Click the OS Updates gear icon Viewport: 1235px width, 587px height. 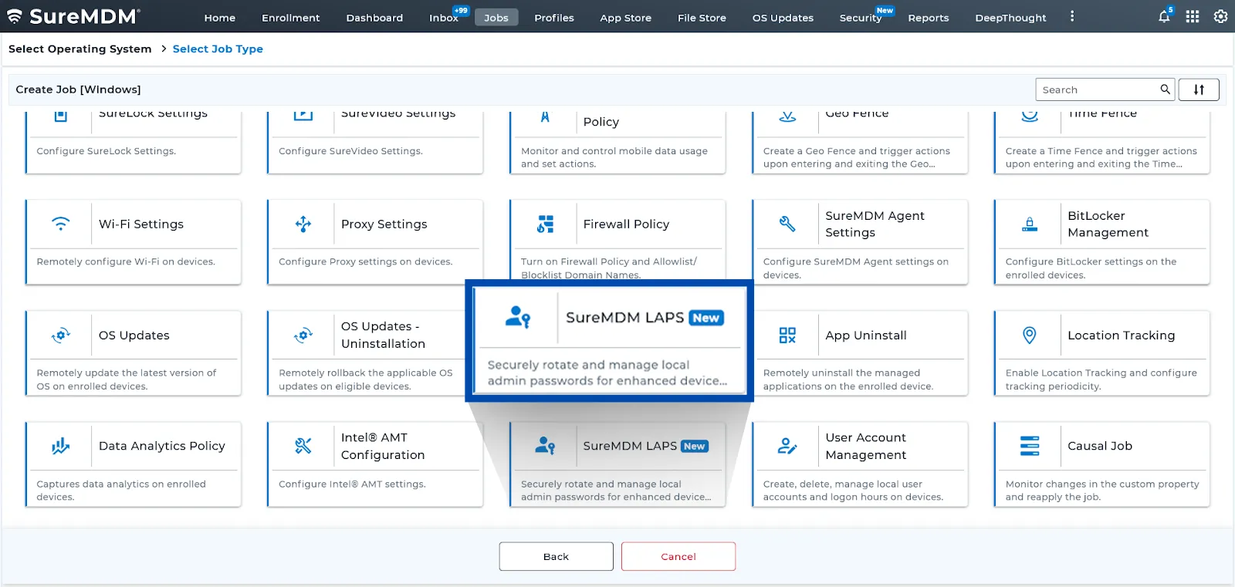(60, 335)
